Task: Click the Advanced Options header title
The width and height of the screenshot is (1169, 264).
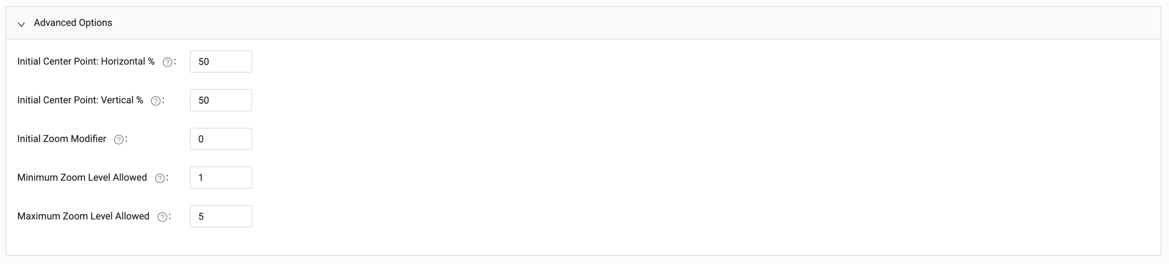Action: point(73,23)
